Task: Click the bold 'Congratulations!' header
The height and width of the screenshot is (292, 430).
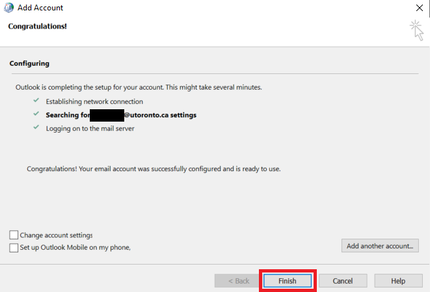Action: click(37, 26)
